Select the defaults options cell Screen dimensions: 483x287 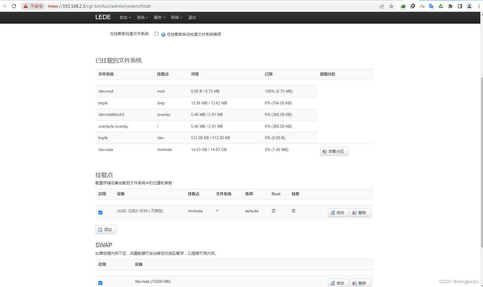[x=252, y=211]
